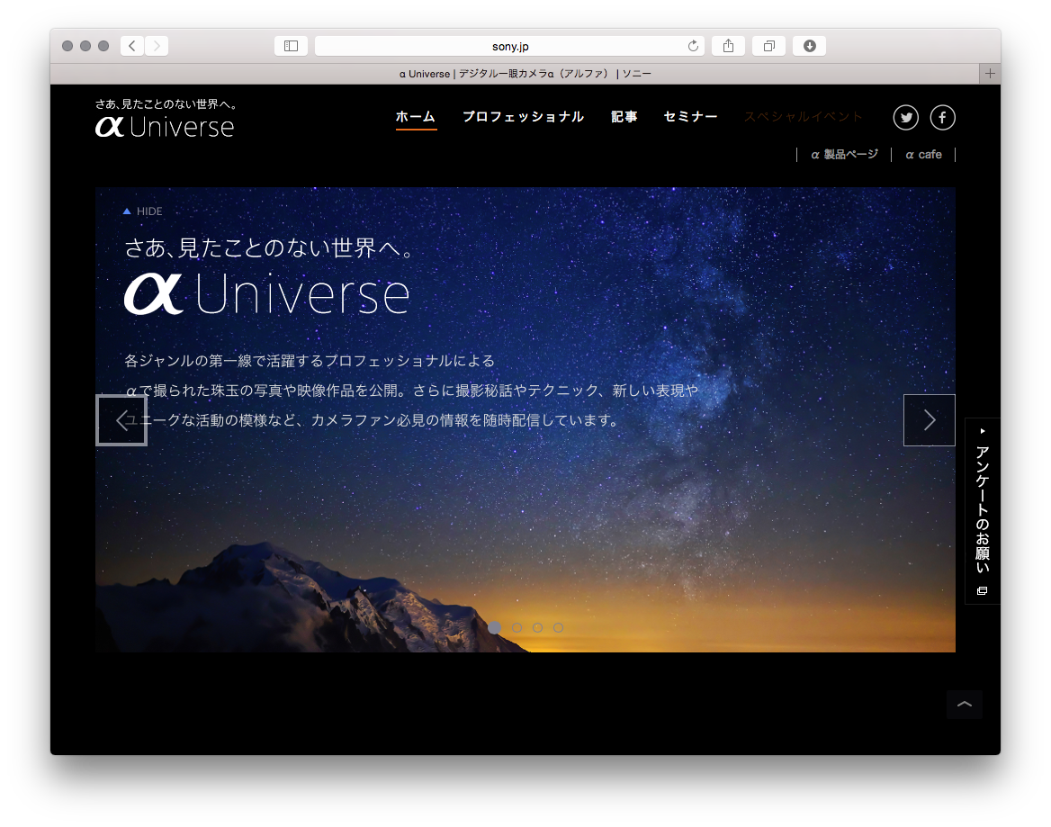Reload the sony.jp page
This screenshot has width=1051, height=827.
click(693, 46)
